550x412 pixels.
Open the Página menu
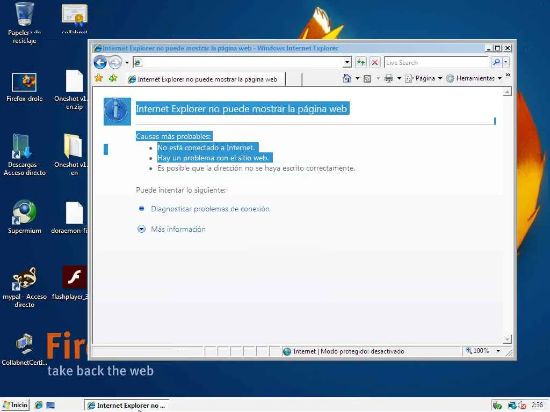pos(423,78)
